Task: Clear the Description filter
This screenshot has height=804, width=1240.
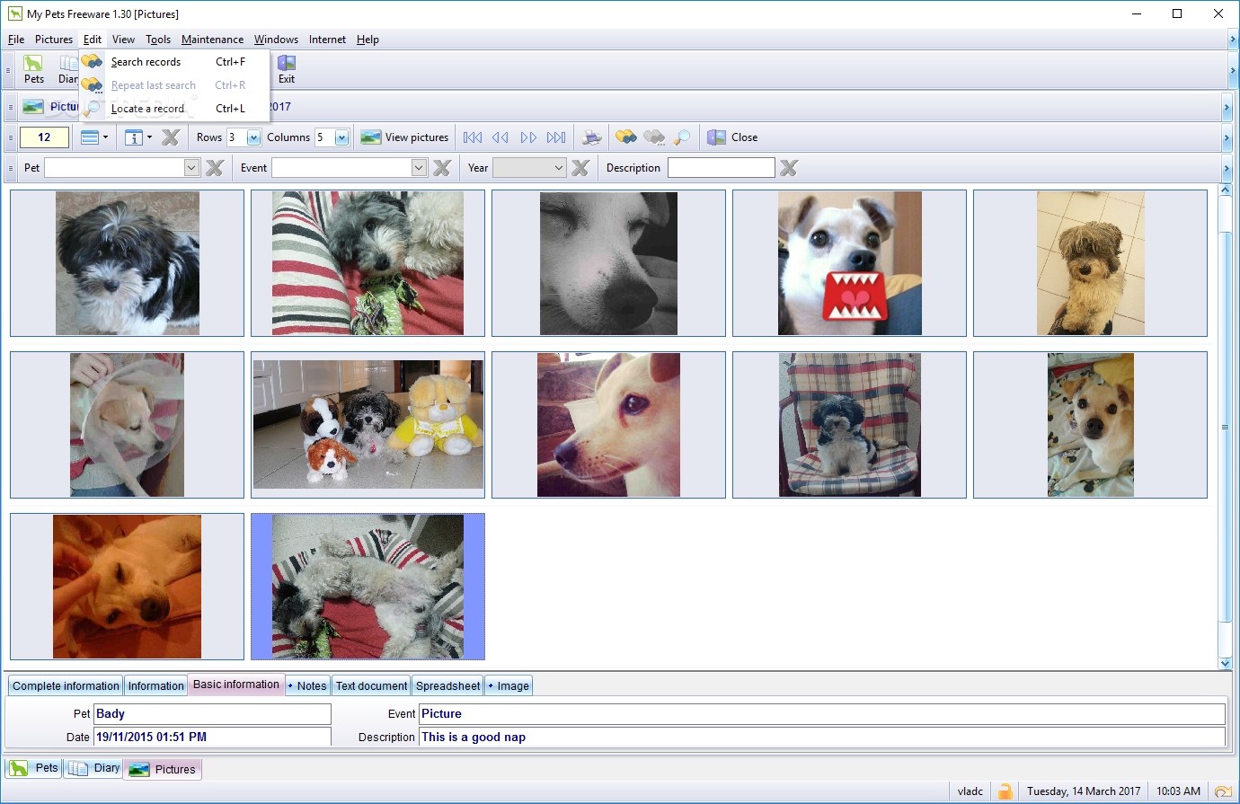Action: pos(788,168)
